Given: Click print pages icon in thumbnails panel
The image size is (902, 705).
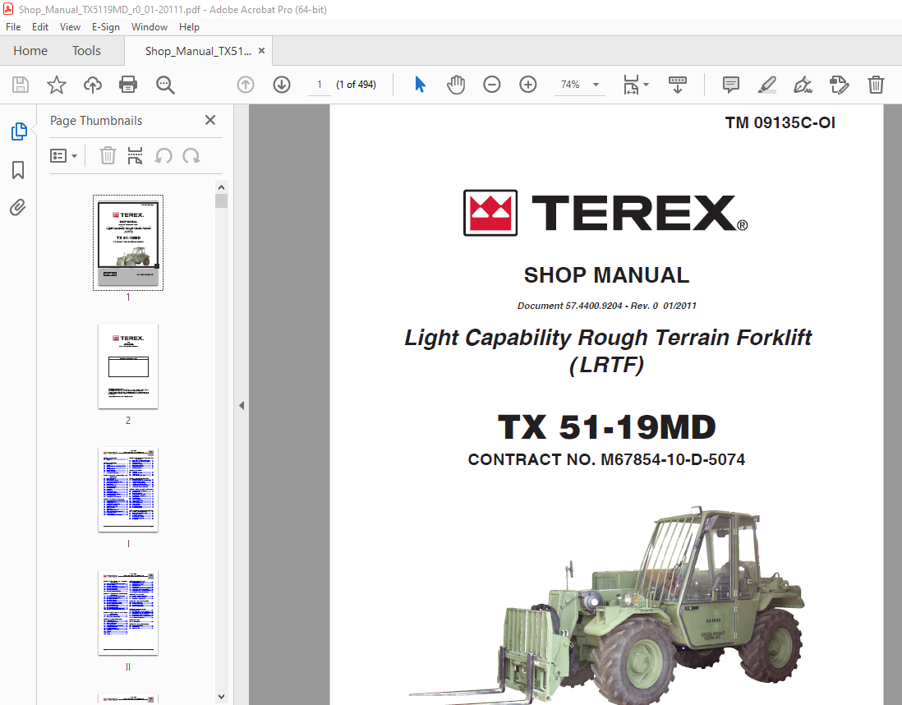Looking at the screenshot, I should click(135, 155).
